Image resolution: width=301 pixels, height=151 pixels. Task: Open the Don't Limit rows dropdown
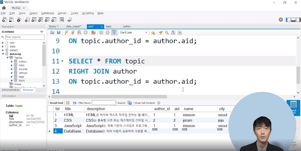tap(134, 33)
